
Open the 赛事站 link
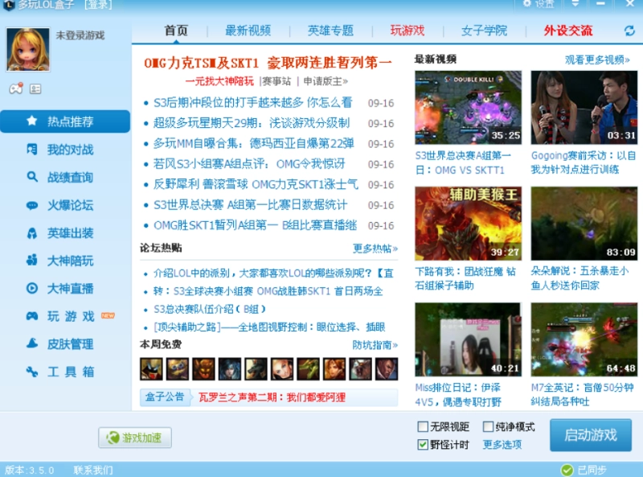click(x=276, y=81)
